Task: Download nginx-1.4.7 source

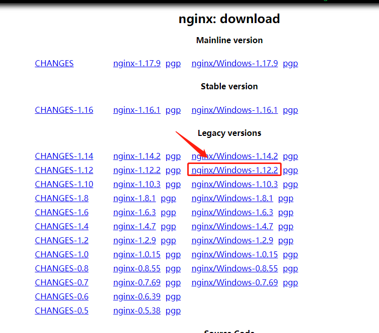Action: coord(135,226)
